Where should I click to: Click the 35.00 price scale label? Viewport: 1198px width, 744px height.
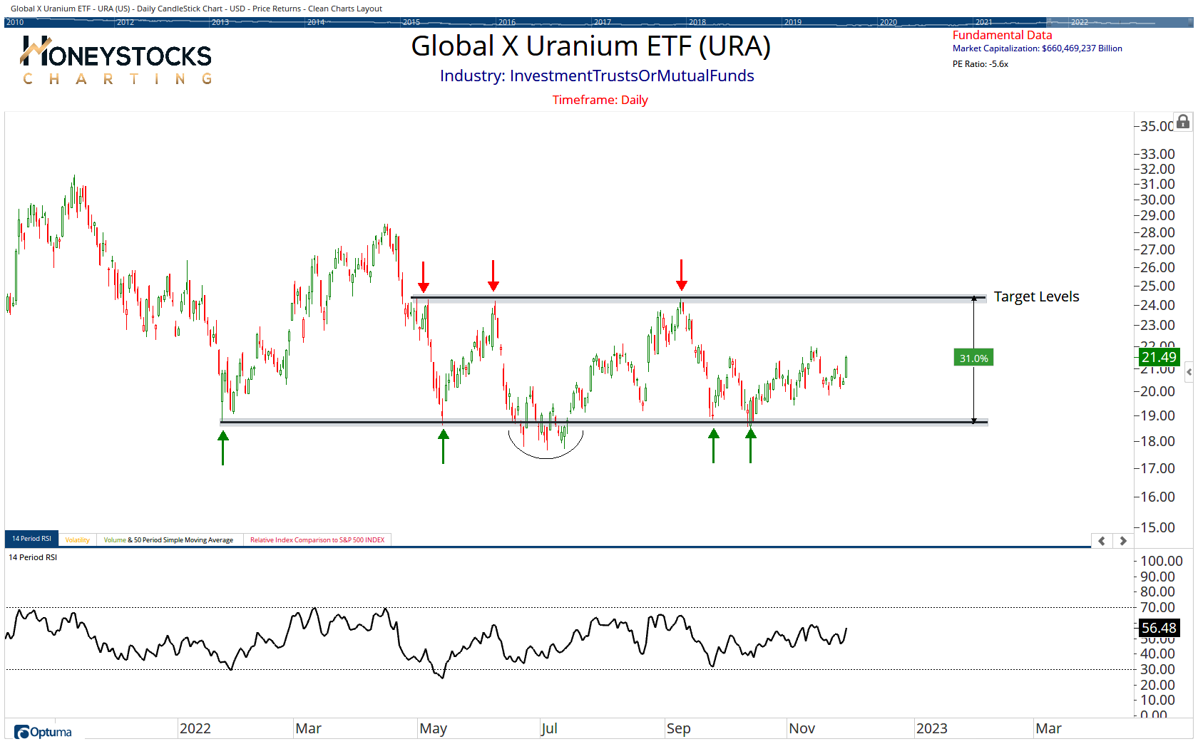tap(1156, 126)
